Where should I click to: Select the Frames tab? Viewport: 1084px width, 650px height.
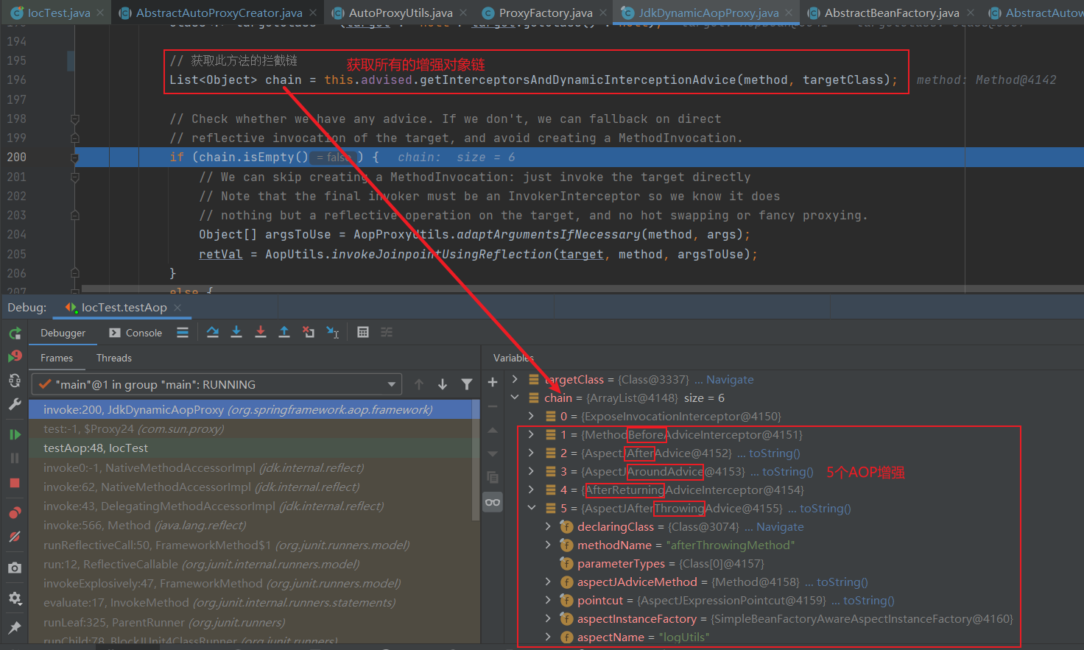coord(57,358)
